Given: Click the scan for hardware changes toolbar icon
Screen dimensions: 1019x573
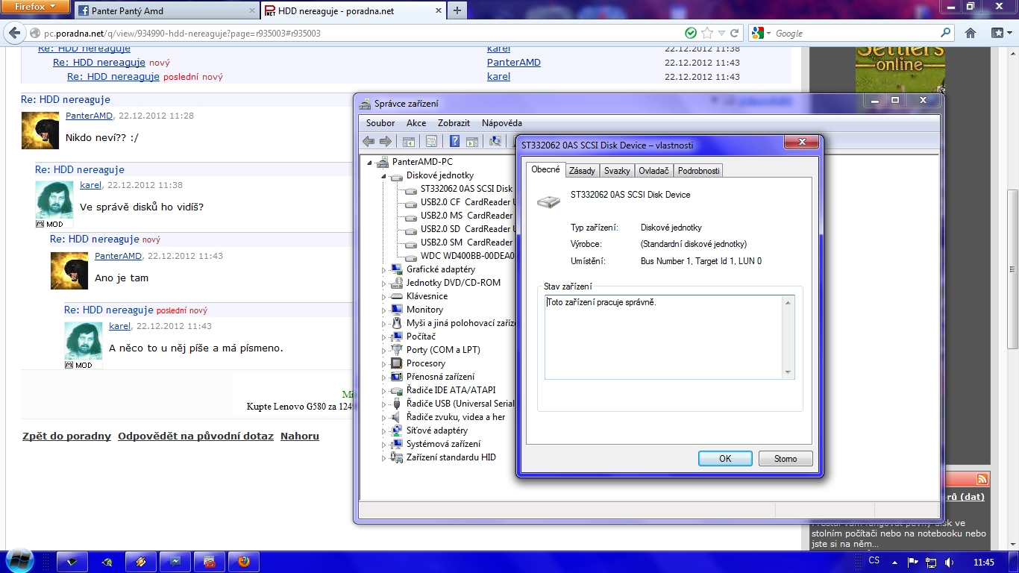Looking at the screenshot, I should click(x=495, y=142).
